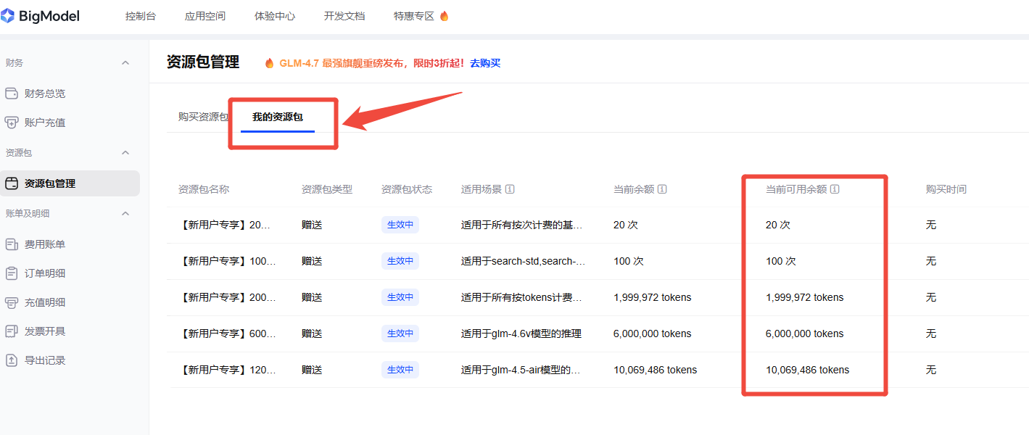Collapse the 账单及明细 section

point(125,213)
